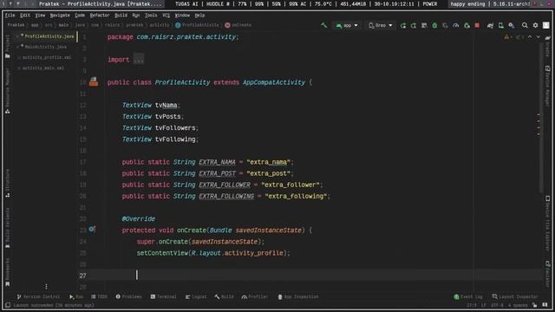This screenshot has height=312, width=555.
Task: Click the override gutter icon beside onCreate
Action: tap(92, 230)
